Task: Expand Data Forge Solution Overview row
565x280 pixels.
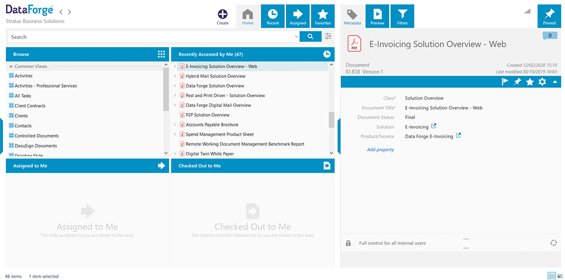Action: pos(175,86)
